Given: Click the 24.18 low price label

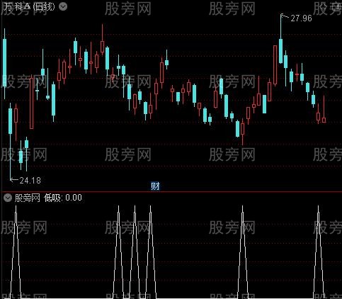Looking at the screenshot, I should coord(30,181).
